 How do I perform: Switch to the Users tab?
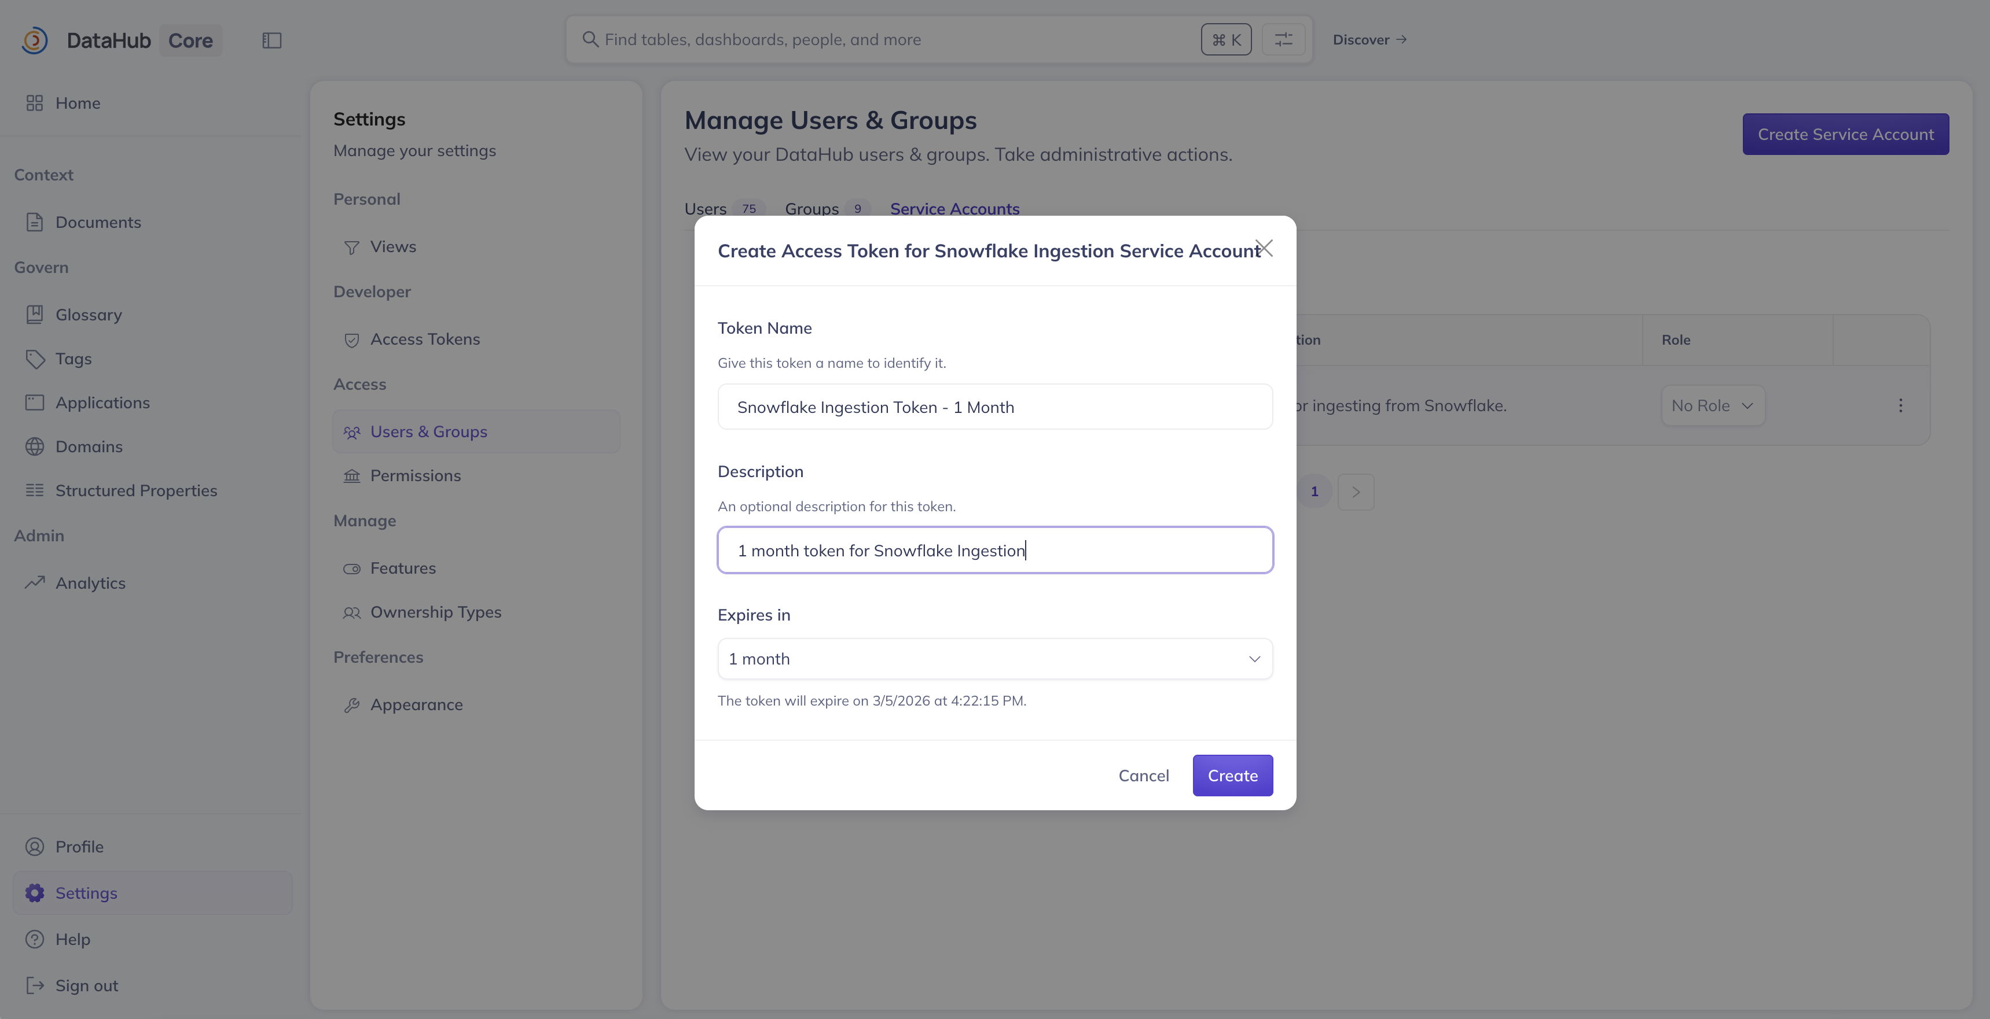(x=706, y=208)
